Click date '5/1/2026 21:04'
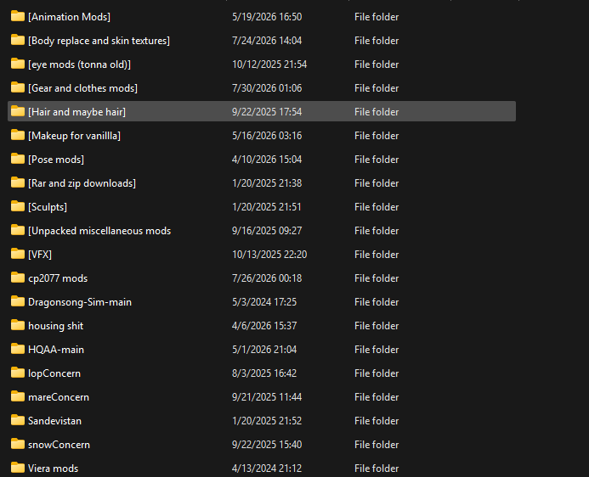Screen dimensions: 589x477 point(264,350)
